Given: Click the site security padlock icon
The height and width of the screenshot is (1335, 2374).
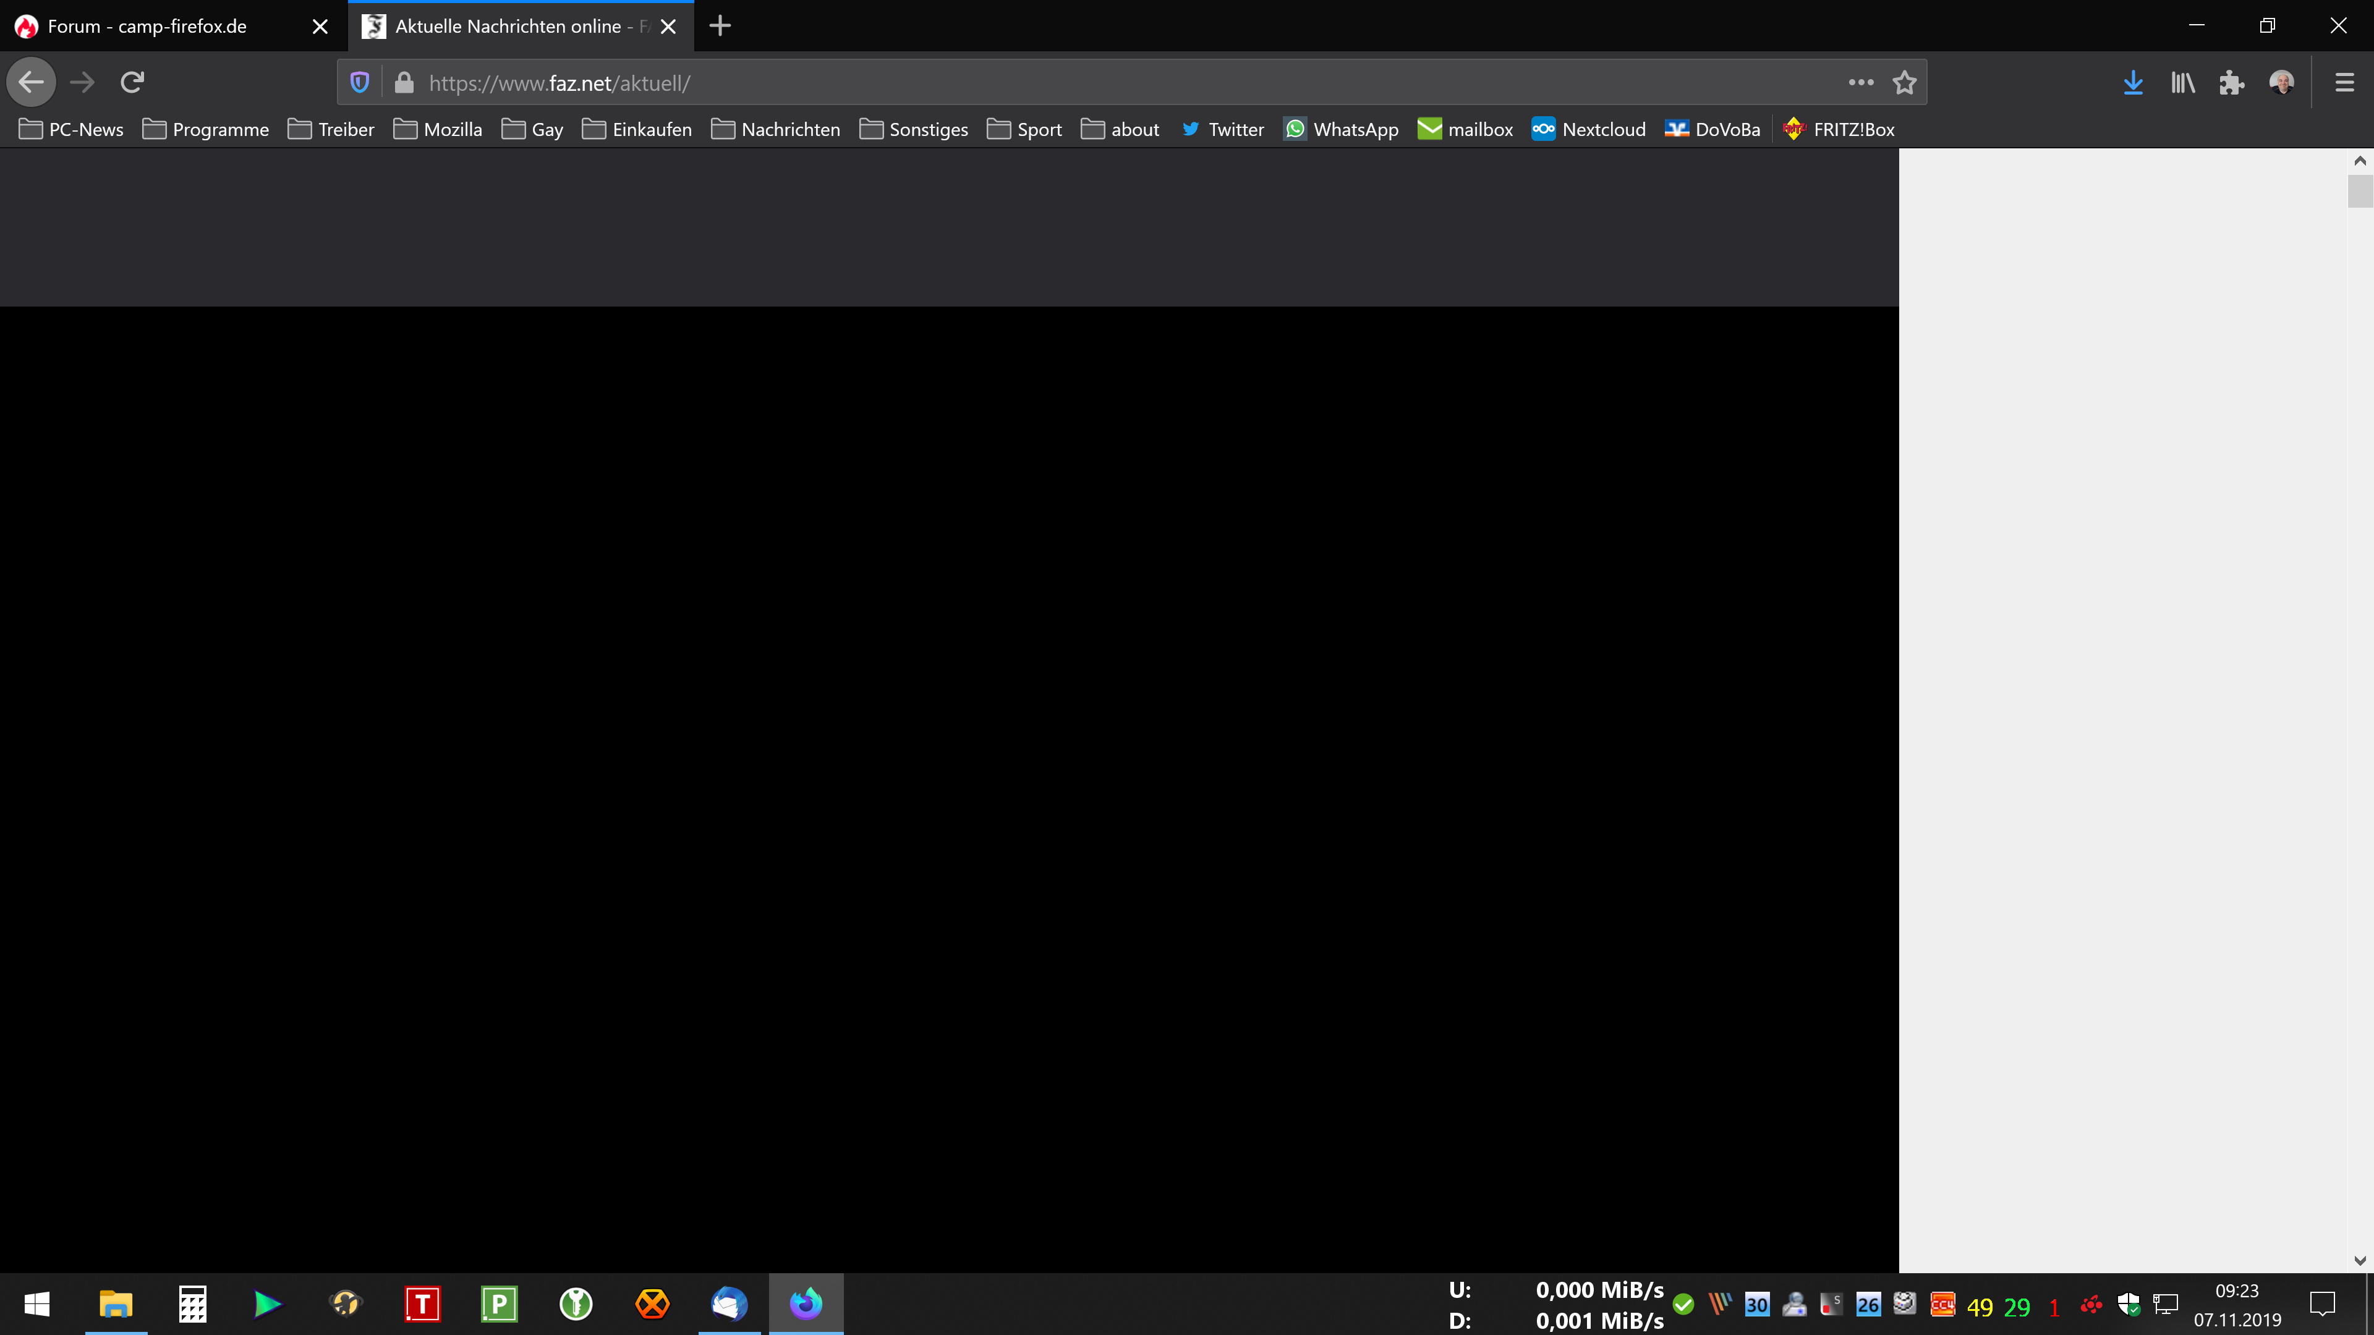Looking at the screenshot, I should [x=404, y=83].
